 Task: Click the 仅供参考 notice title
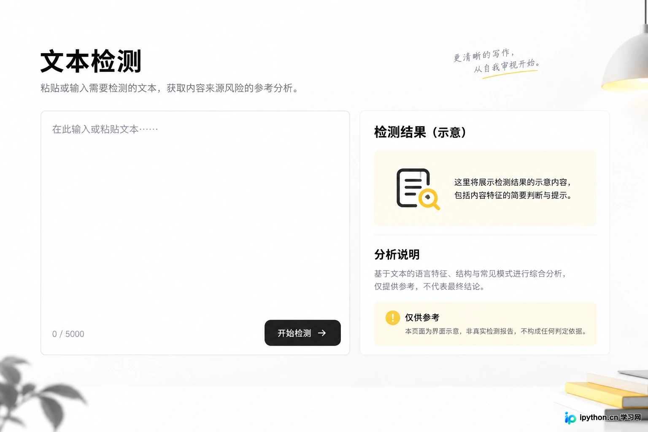(422, 318)
